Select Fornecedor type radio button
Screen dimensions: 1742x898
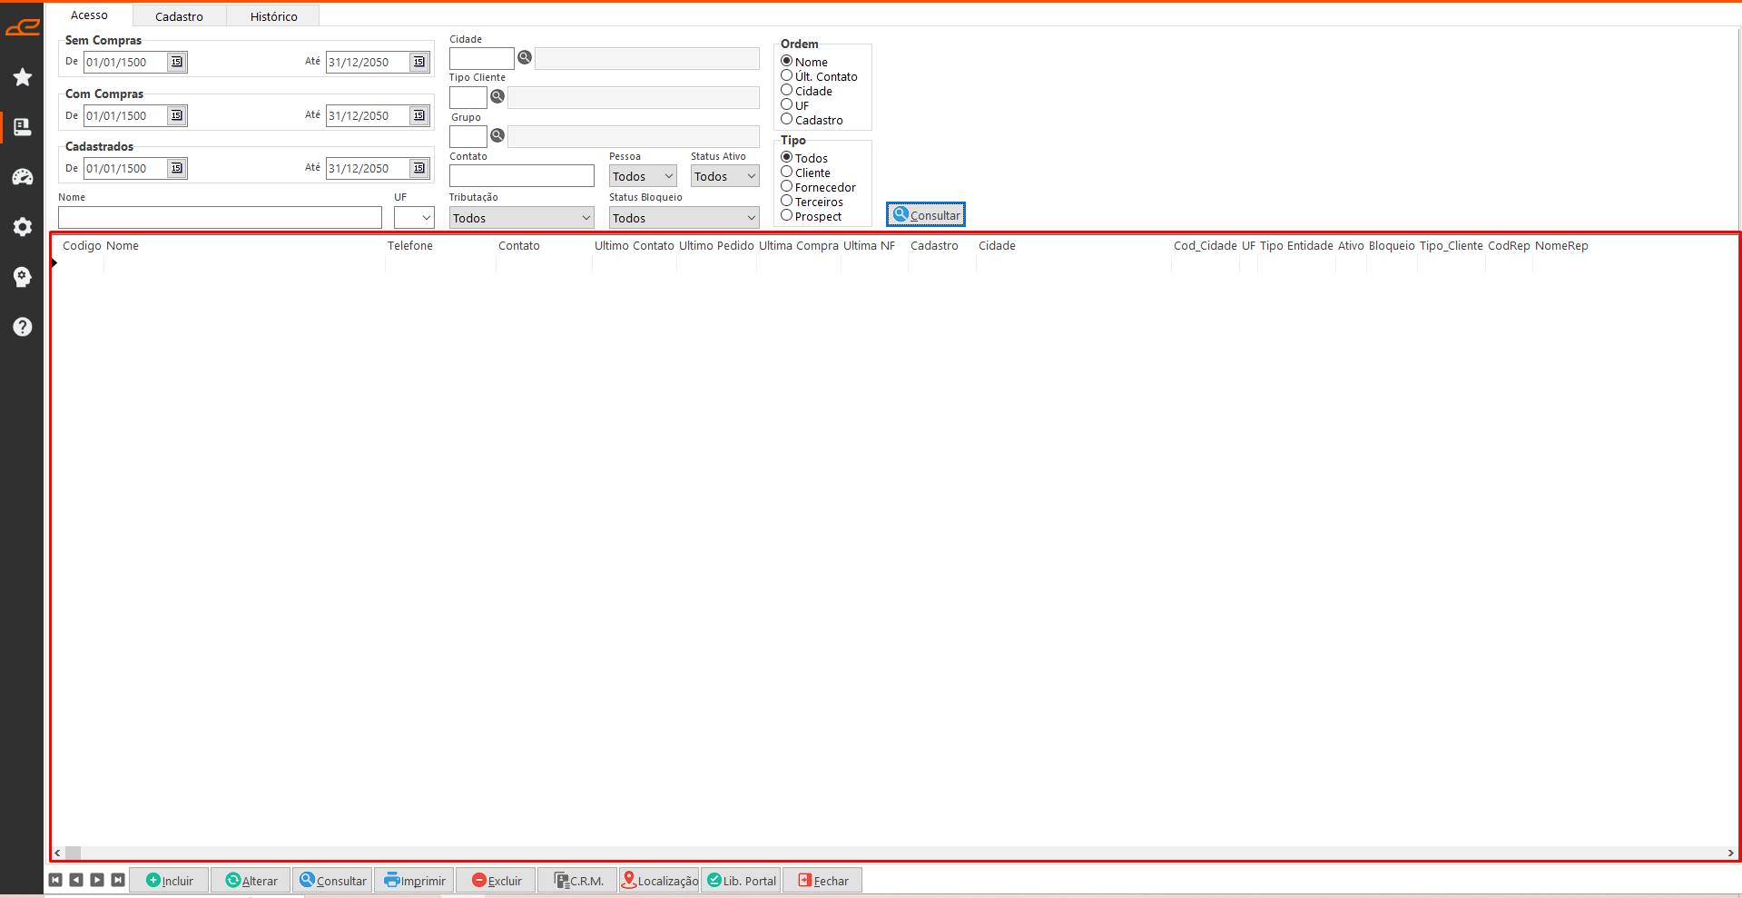(787, 187)
